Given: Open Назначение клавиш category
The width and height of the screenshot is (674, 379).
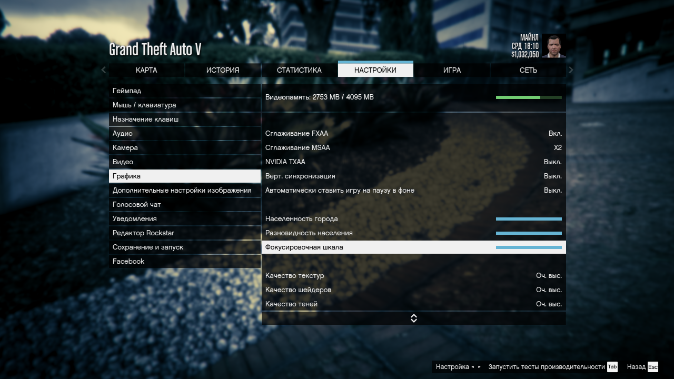Looking at the screenshot, I should 185,119.
